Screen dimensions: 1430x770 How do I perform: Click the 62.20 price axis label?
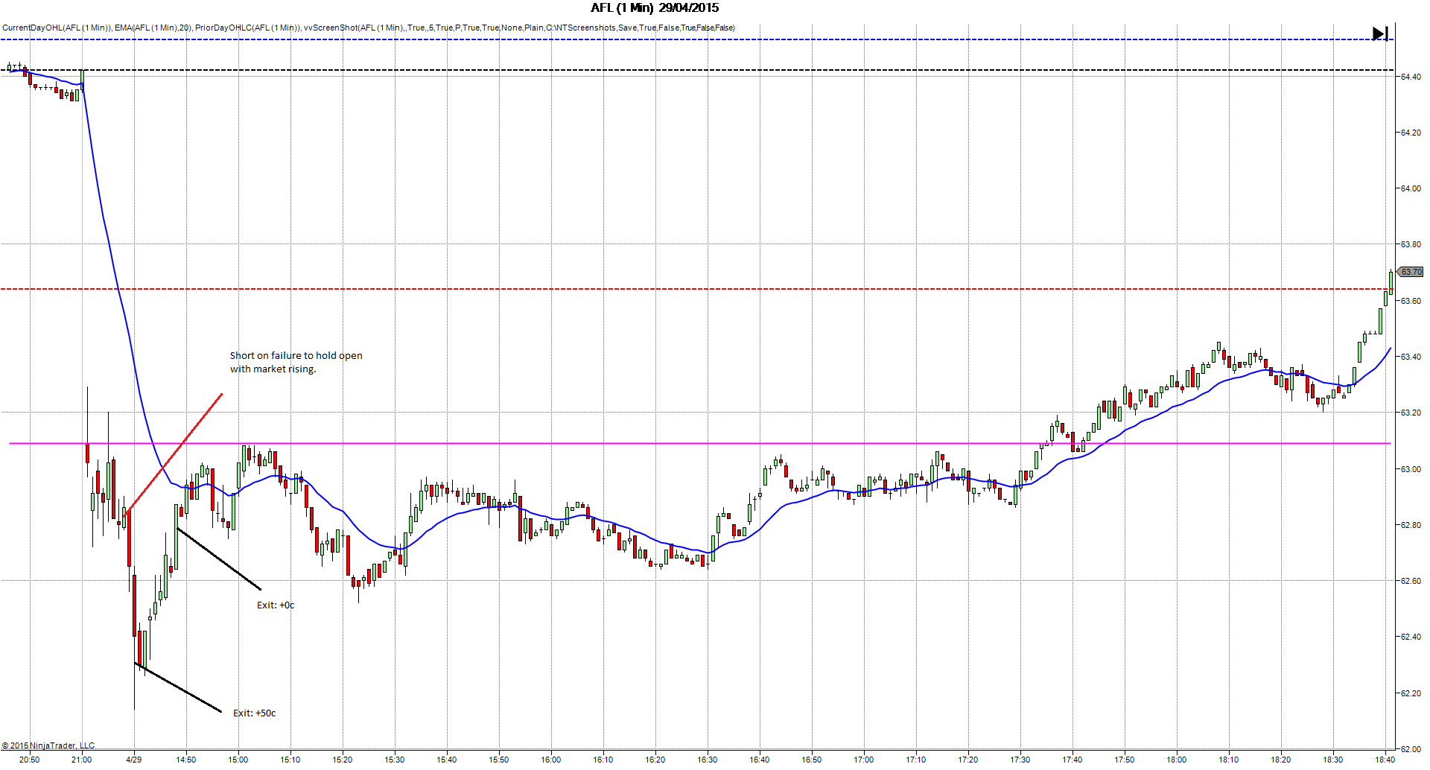coord(1410,693)
